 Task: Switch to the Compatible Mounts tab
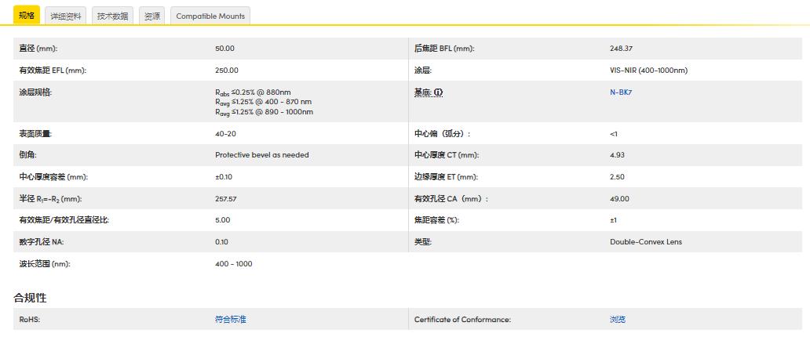[x=210, y=16]
